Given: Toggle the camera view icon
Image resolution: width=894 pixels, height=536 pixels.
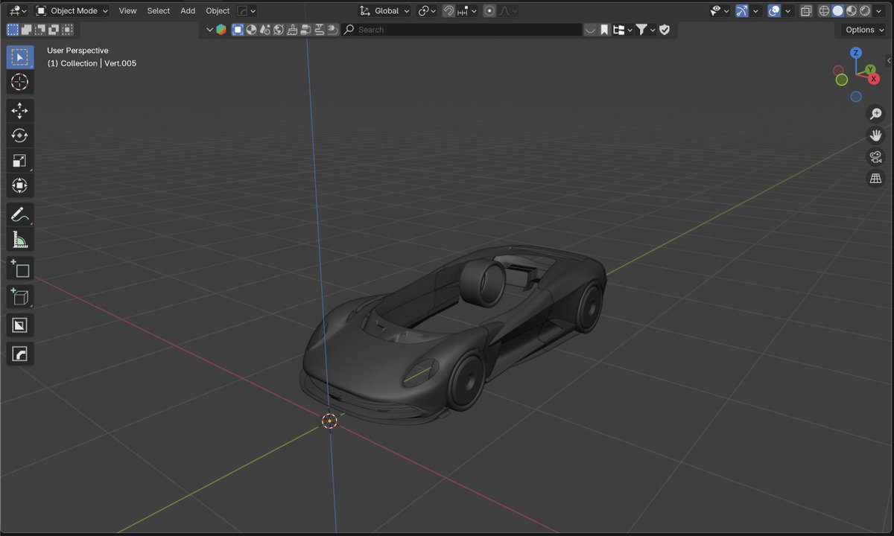Looking at the screenshot, I should (876, 157).
